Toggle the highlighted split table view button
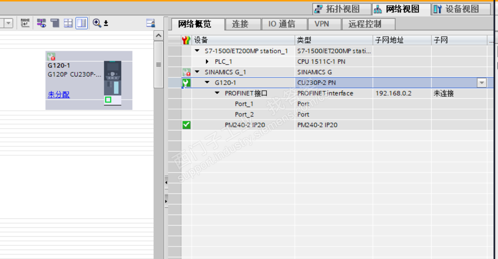The width and height of the screenshot is (498, 259). pyautogui.click(x=82, y=23)
